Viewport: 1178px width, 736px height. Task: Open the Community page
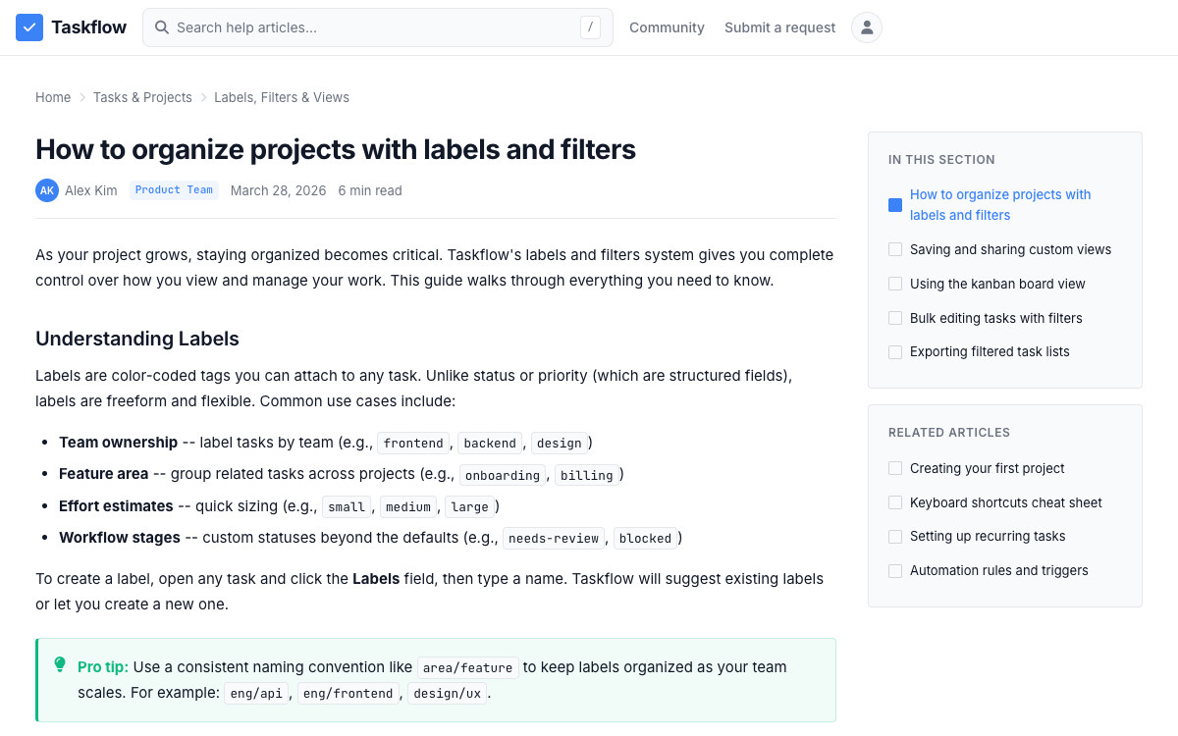coord(667,27)
